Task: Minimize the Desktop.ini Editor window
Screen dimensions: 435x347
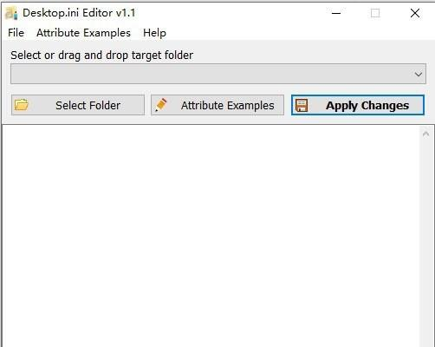Action: (336, 13)
